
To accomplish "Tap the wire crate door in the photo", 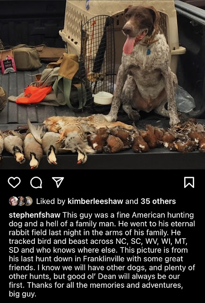I will point(97,62).
